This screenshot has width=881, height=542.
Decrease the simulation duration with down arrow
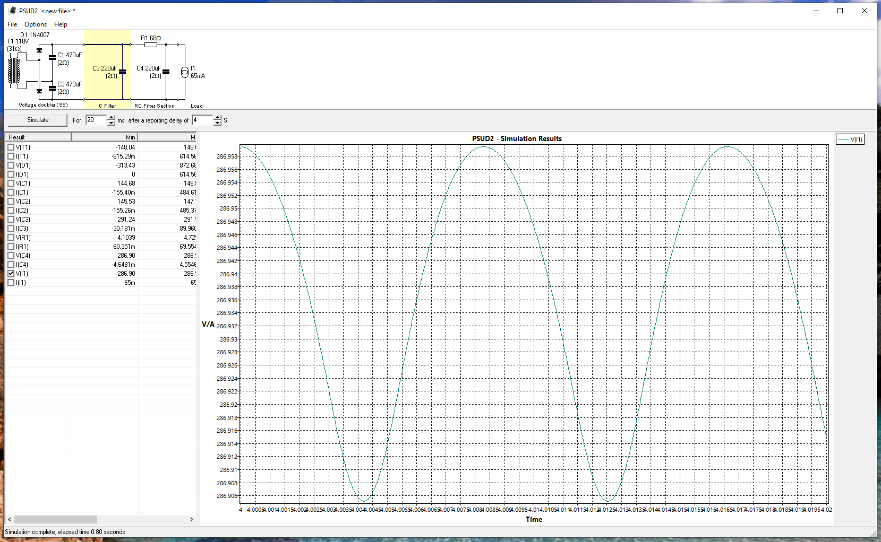click(111, 123)
